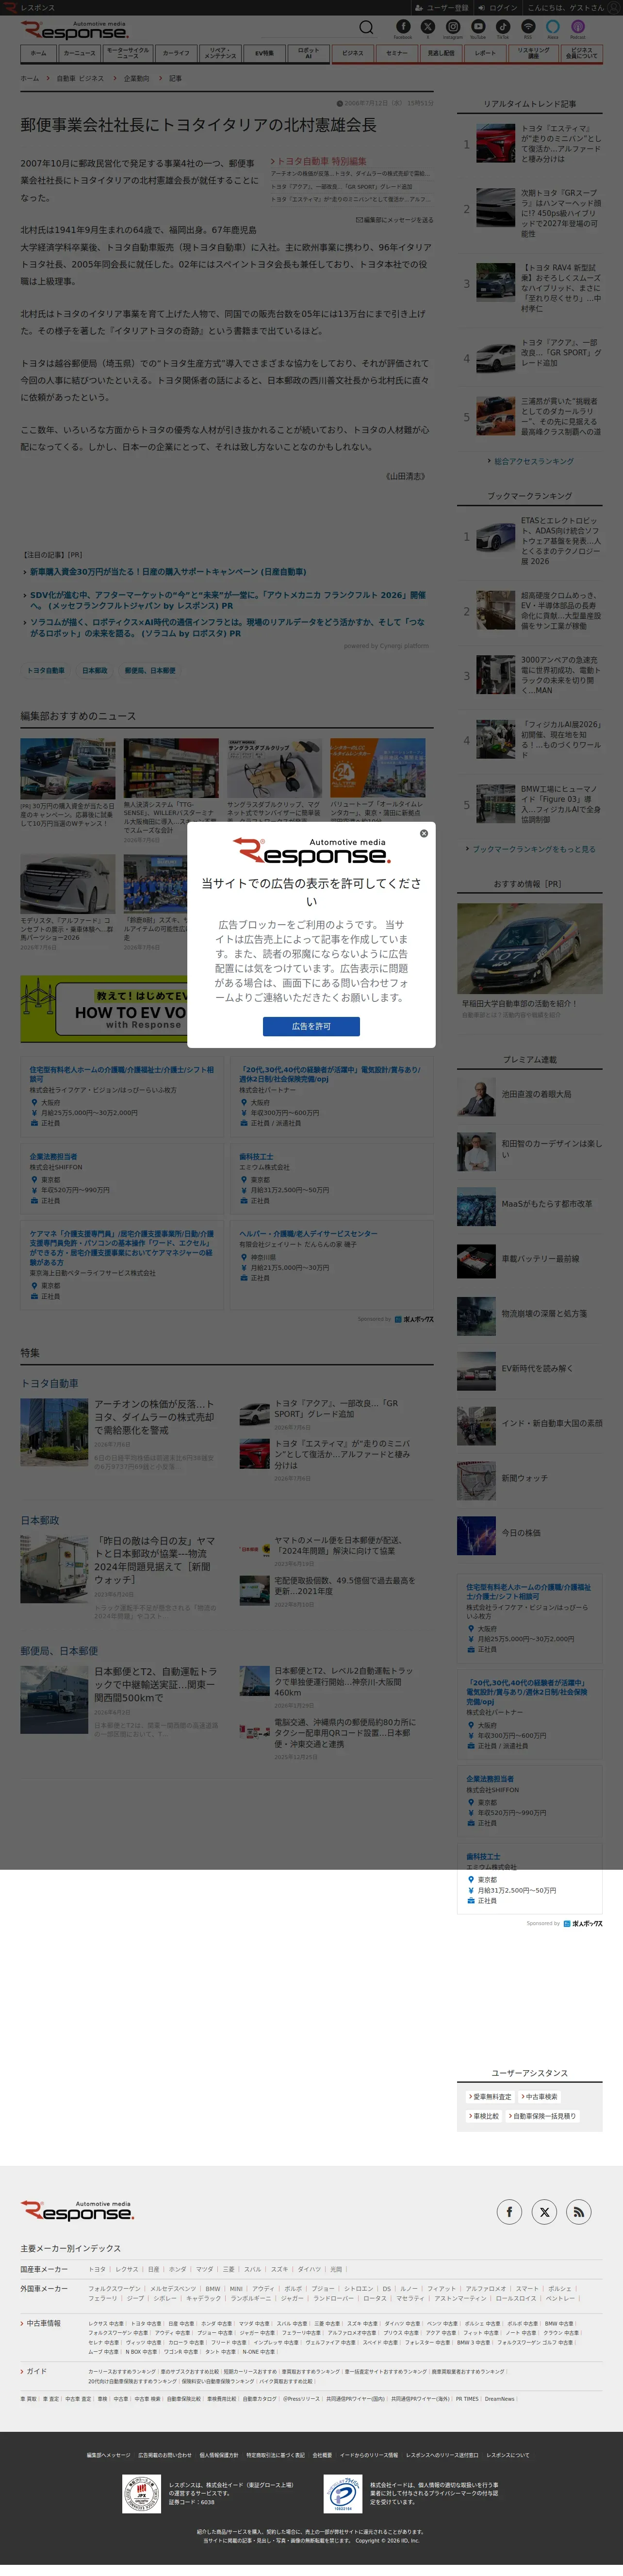Open the レポート navigation tab
623x2576 pixels.
(485, 53)
